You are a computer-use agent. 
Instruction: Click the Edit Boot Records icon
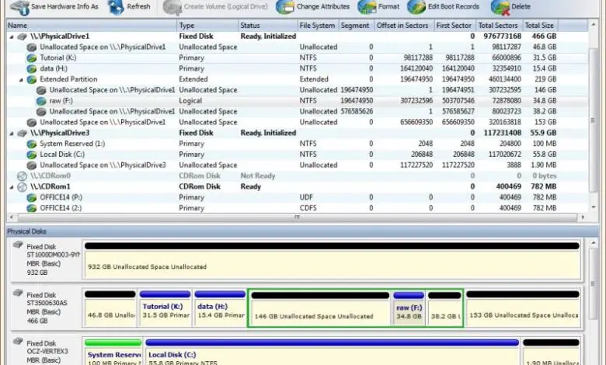416,7
